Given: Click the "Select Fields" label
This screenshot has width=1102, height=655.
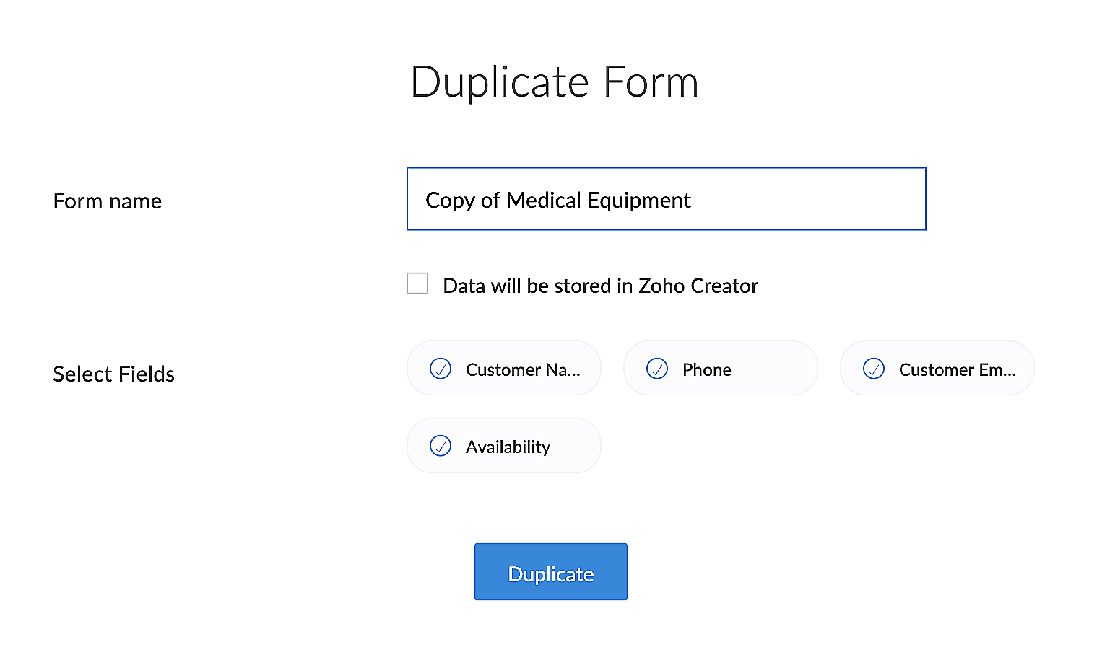Looking at the screenshot, I should click(x=114, y=374).
